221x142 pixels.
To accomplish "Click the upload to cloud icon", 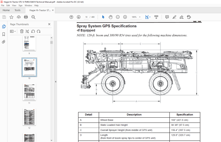I will [19, 17].
